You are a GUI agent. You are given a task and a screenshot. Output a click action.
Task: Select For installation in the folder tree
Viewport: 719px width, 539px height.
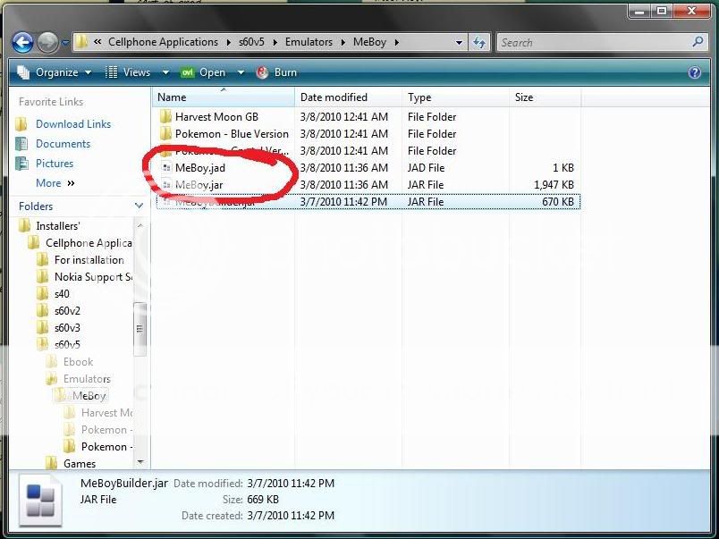89,260
